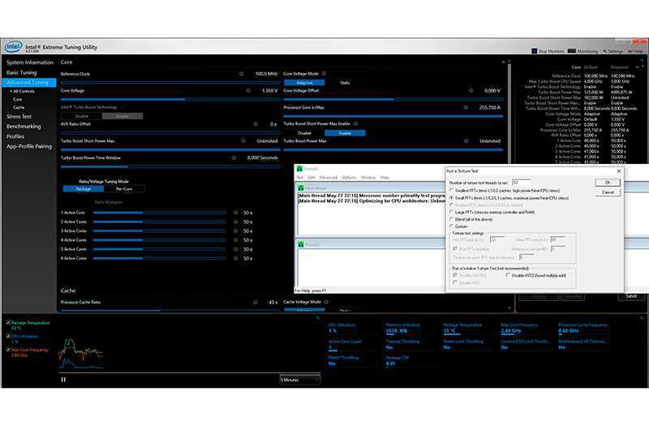Click the Intel logo in the title bar

point(13,47)
